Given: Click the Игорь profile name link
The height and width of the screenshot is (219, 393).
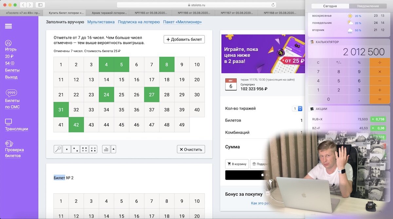Looking at the screenshot, I should click(x=11, y=49).
